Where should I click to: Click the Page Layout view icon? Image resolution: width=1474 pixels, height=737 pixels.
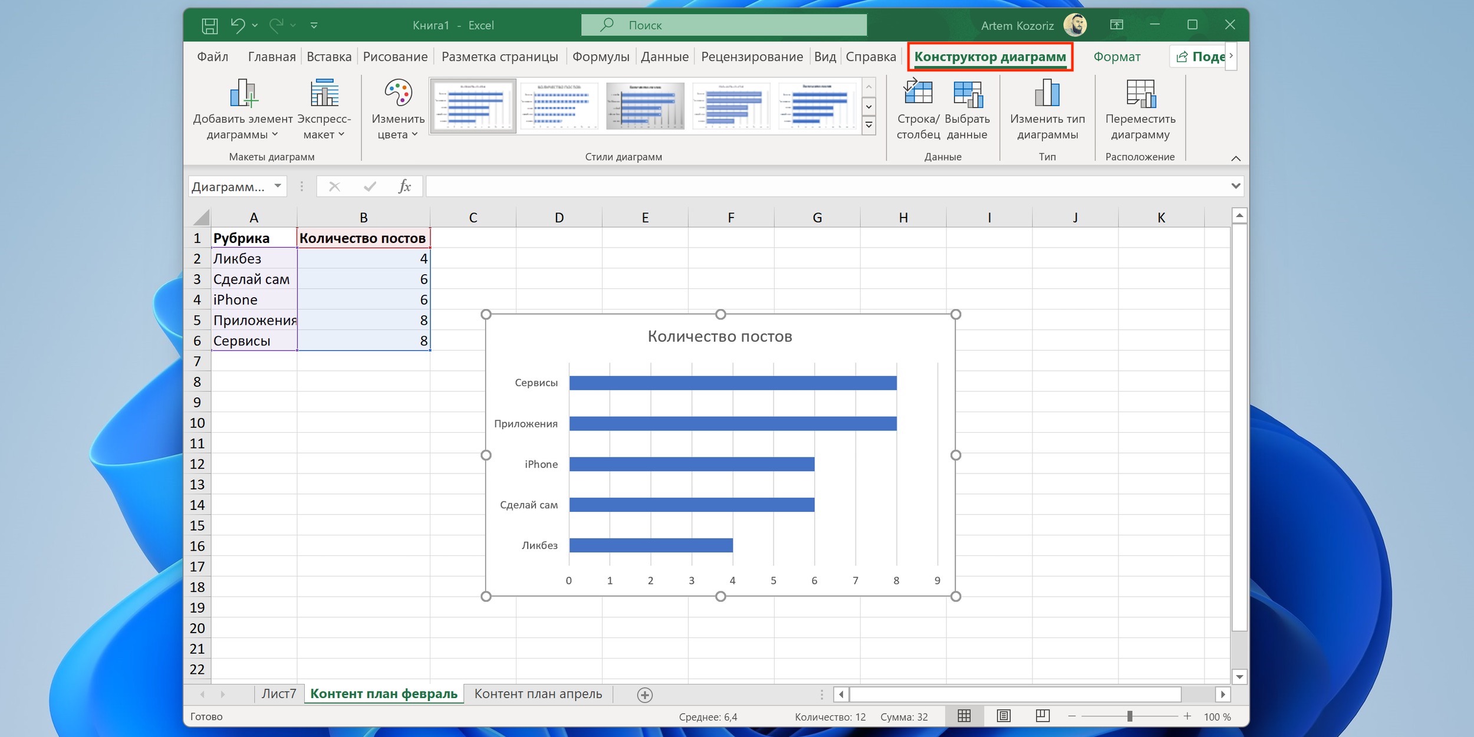[x=1003, y=716]
